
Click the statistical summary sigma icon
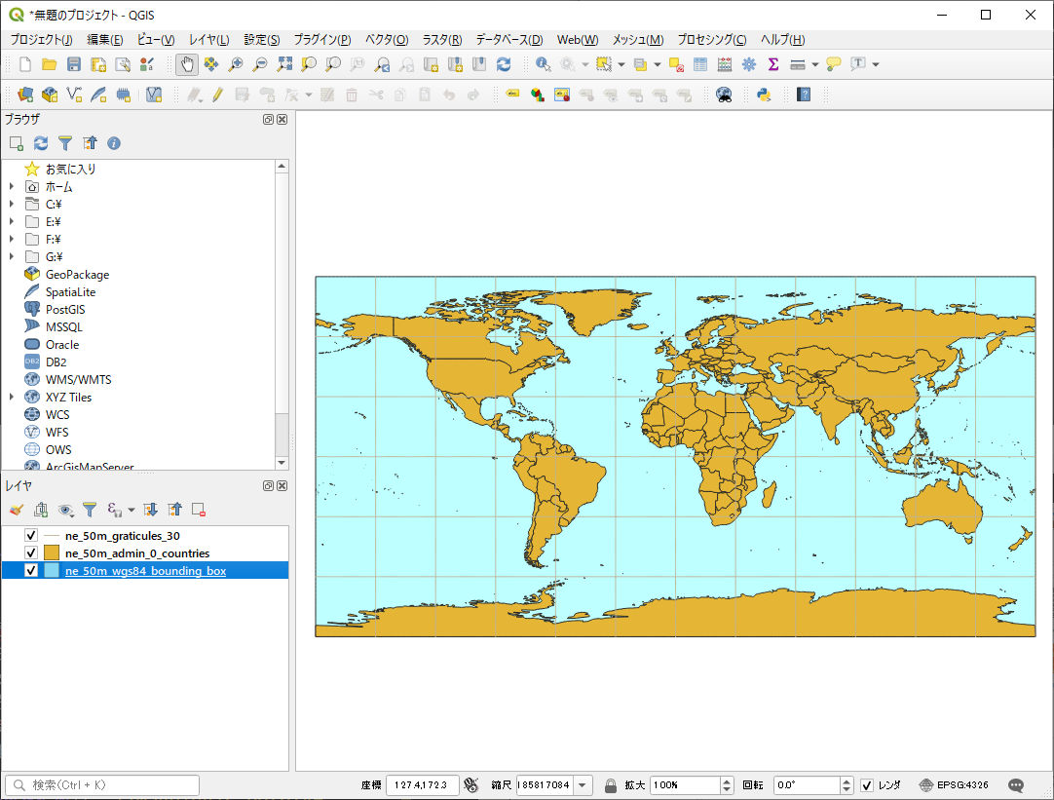pos(773,64)
